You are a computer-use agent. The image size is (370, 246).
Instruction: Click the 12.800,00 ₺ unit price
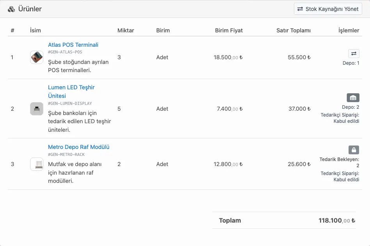coord(228,164)
